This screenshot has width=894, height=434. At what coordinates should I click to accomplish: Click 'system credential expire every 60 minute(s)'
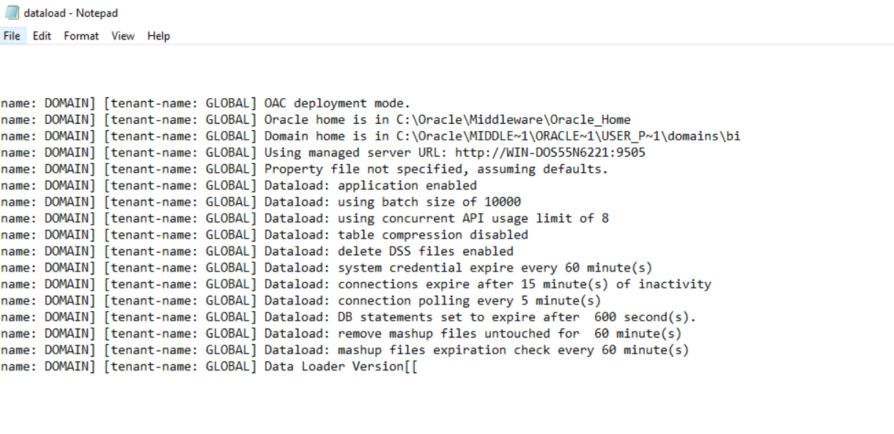point(495,268)
